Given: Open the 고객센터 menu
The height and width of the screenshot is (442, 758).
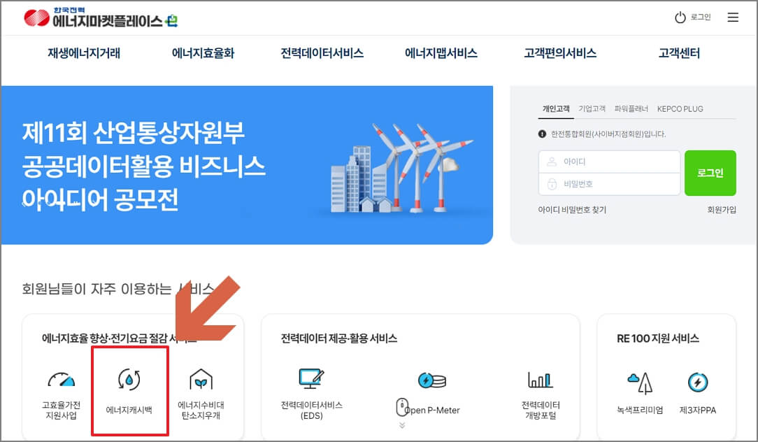Looking at the screenshot, I should [677, 52].
